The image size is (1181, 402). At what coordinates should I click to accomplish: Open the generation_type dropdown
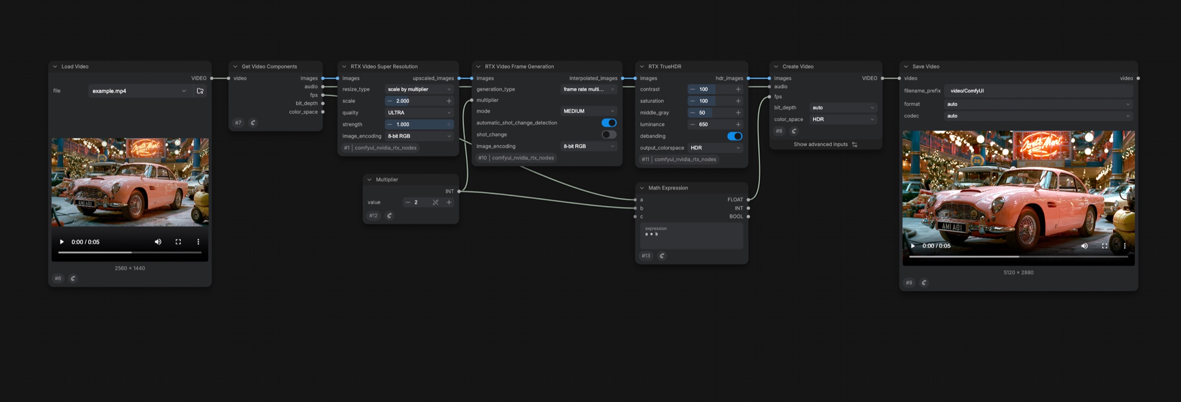pos(589,89)
